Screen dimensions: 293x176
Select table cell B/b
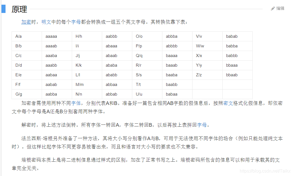pos(27,46)
